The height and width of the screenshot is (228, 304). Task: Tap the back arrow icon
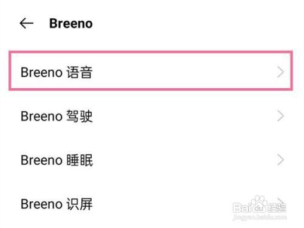[26, 23]
